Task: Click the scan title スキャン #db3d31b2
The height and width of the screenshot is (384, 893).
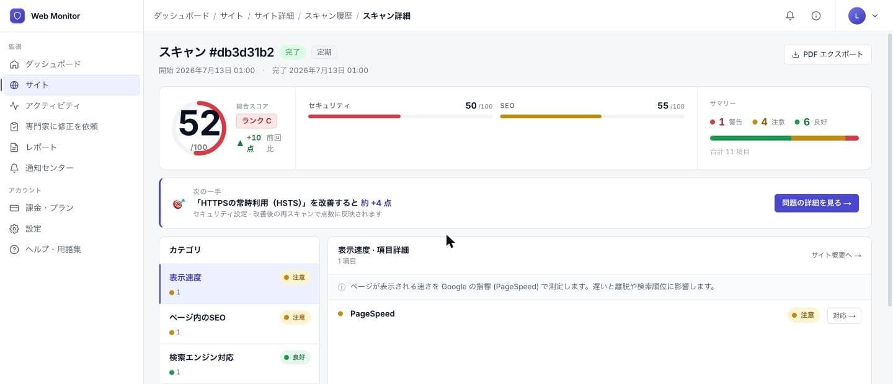Action: coord(216,53)
